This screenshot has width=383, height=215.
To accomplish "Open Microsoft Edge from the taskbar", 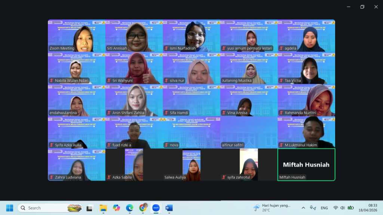I will pyautogui.click(x=129, y=208).
